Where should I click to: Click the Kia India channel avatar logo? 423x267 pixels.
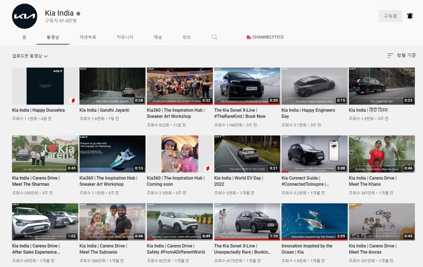[x=24, y=16]
